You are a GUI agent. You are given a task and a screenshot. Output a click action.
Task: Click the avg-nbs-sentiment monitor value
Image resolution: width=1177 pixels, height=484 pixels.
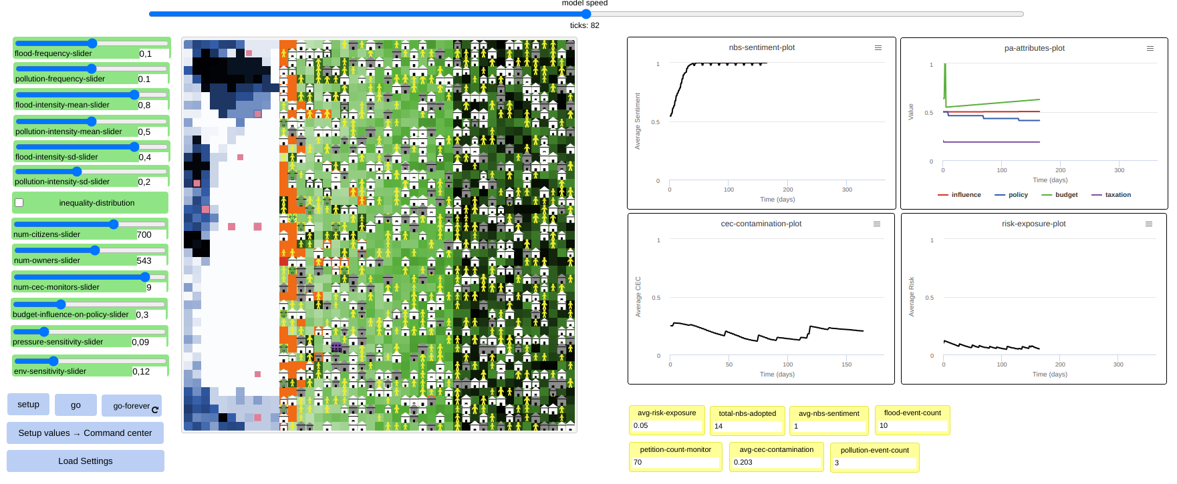click(x=829, y=427)
